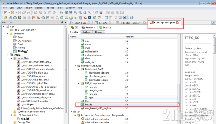The image size is (216, 124).
Task: Collapse the impl1 implementation node
Action: pos(8,55)
